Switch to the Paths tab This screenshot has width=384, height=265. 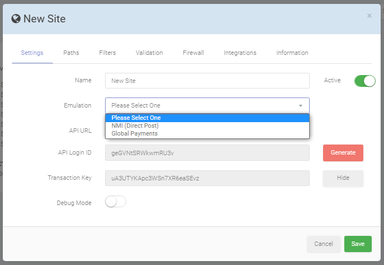click(71, 53)
